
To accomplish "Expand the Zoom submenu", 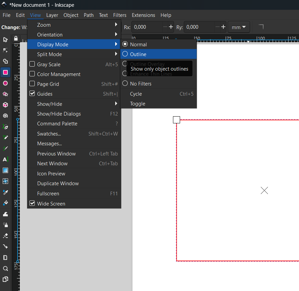I will (x=74, y=25).
